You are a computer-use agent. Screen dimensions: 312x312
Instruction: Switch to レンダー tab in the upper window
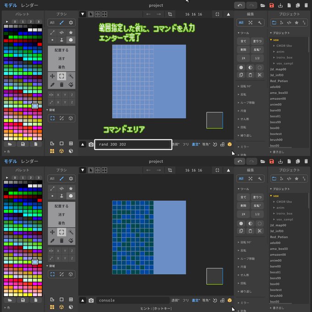[30, 6]
